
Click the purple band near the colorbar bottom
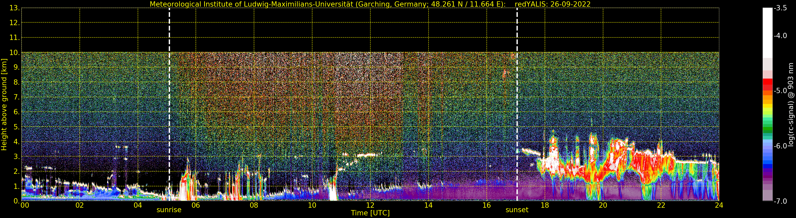(x=767, y=174)
